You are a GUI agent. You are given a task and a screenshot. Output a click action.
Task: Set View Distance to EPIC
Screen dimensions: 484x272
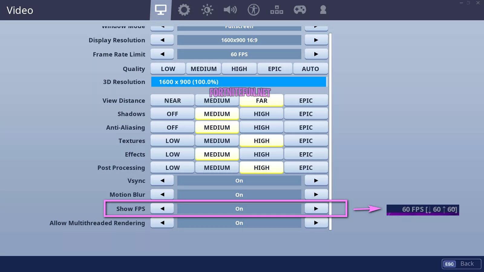[306, 100]
